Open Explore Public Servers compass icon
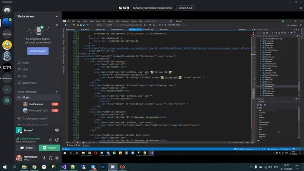The image size is (304, 171). tap(7, 100)
